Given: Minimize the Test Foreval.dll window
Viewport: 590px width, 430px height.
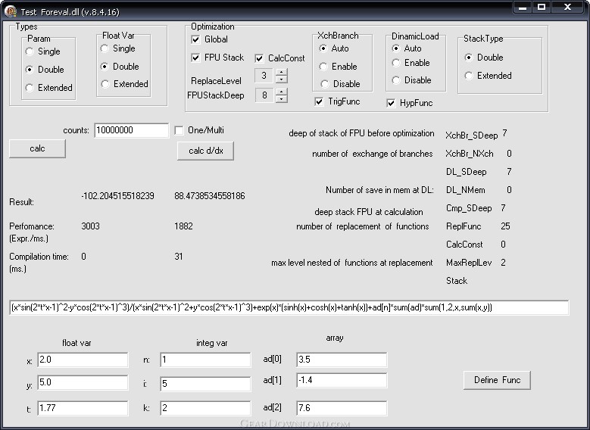Looking at the screenshot, I should tap(523, 7).
